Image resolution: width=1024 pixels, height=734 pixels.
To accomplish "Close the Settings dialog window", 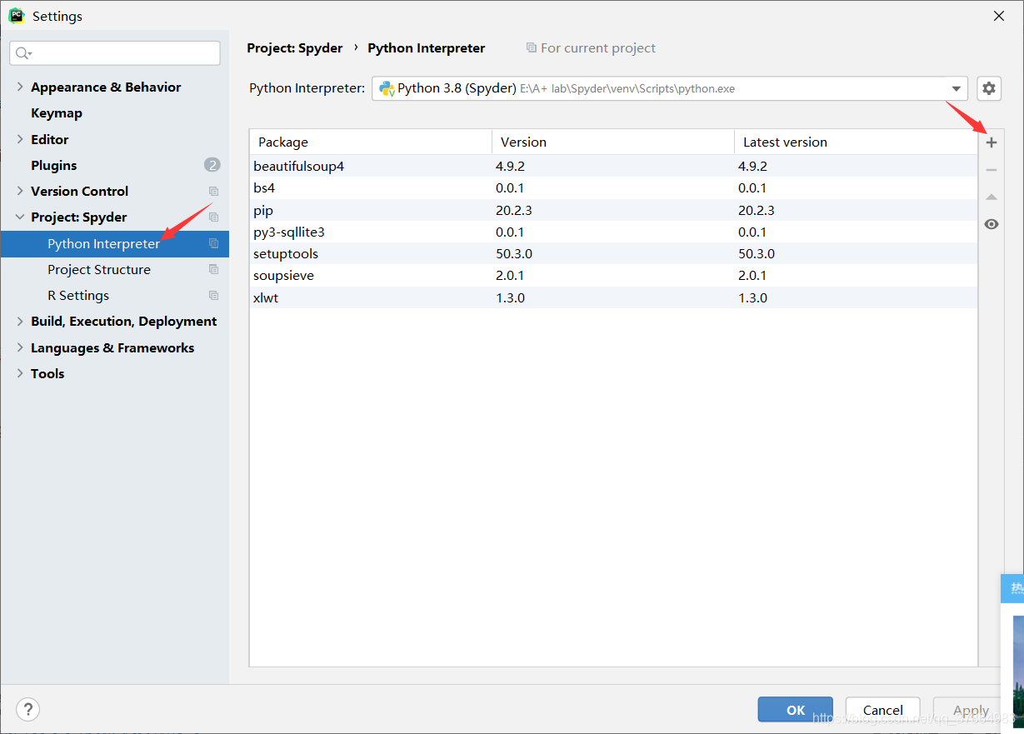I will [x=998, y=16].
